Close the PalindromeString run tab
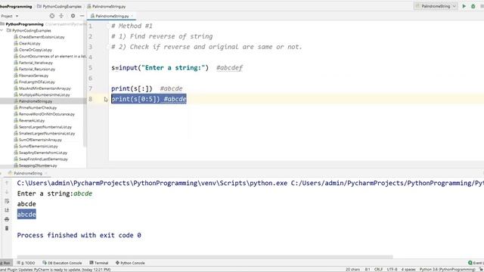 click(46, 173)
